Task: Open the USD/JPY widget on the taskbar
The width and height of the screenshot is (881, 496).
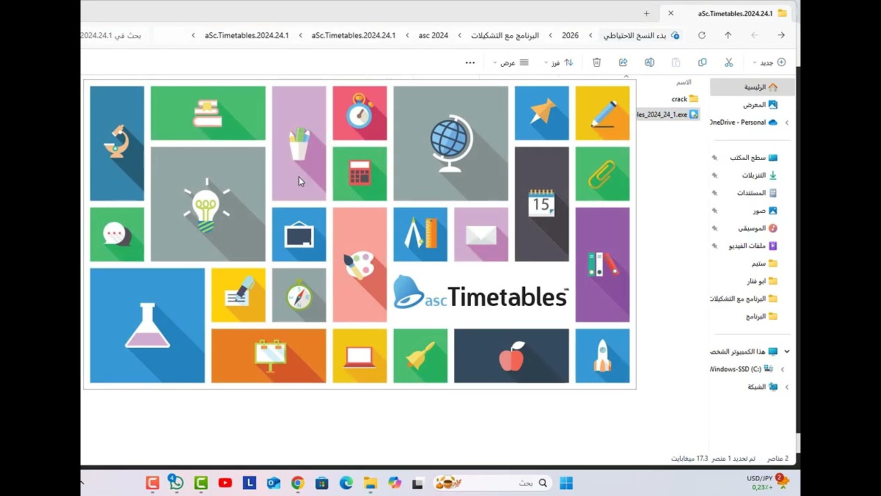Action: point(768,482)
